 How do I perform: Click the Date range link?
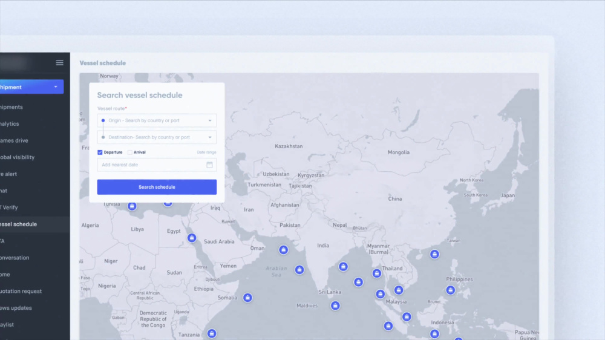coord(206,152)
